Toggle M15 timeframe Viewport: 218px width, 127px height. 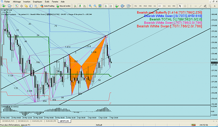[x=145, y=6]
